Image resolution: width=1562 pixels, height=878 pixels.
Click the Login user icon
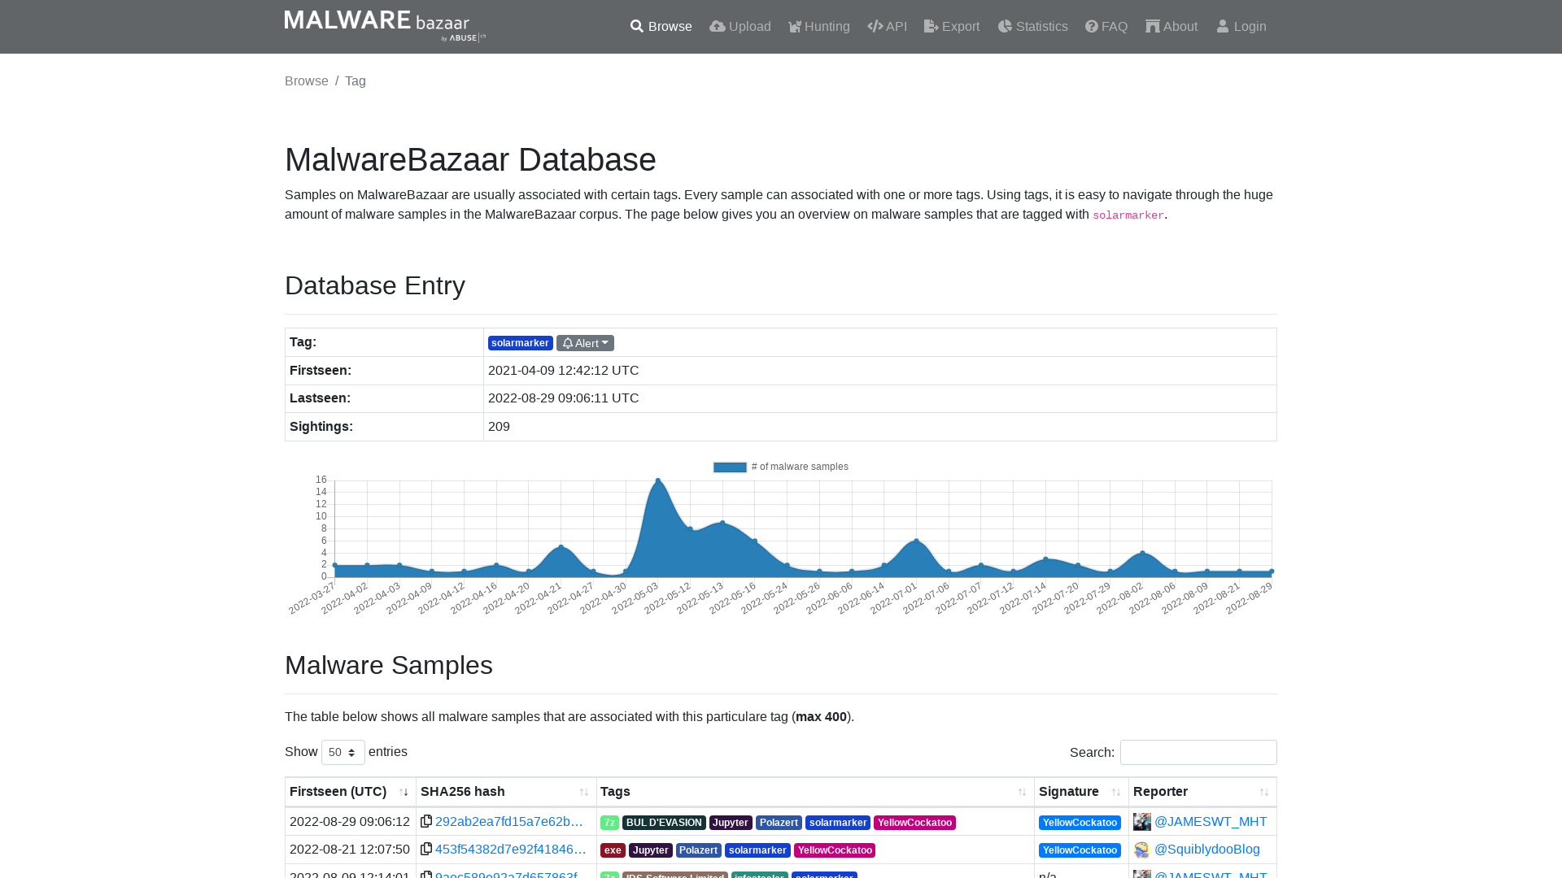[1222, 27]
